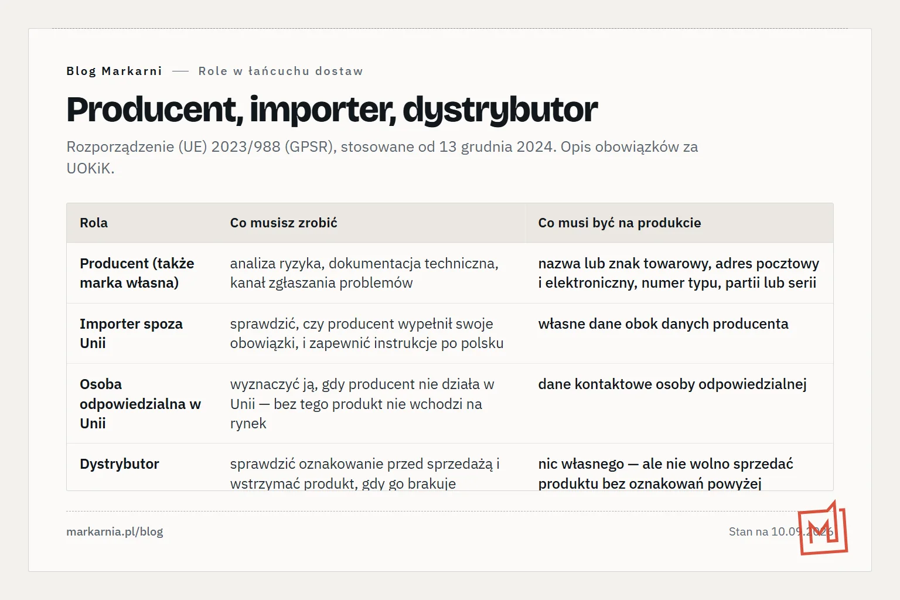
Task: Open the Blog Markarni breadcrumb
Action: coord(114,71)
